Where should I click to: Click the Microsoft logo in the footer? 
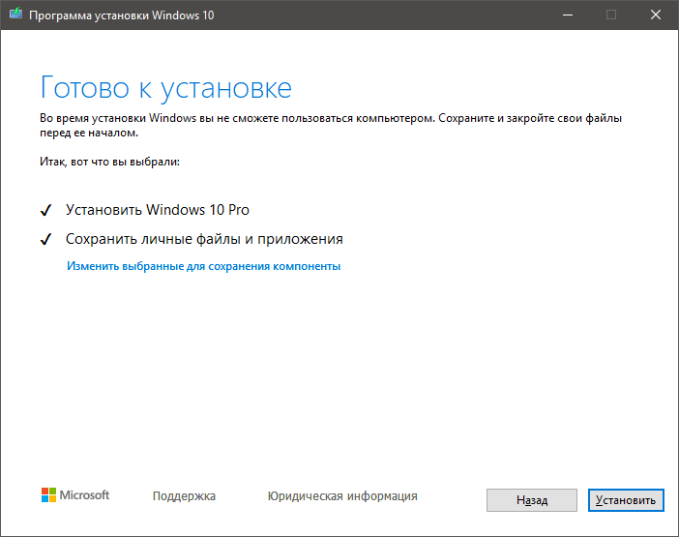click(x=75, y=495)
